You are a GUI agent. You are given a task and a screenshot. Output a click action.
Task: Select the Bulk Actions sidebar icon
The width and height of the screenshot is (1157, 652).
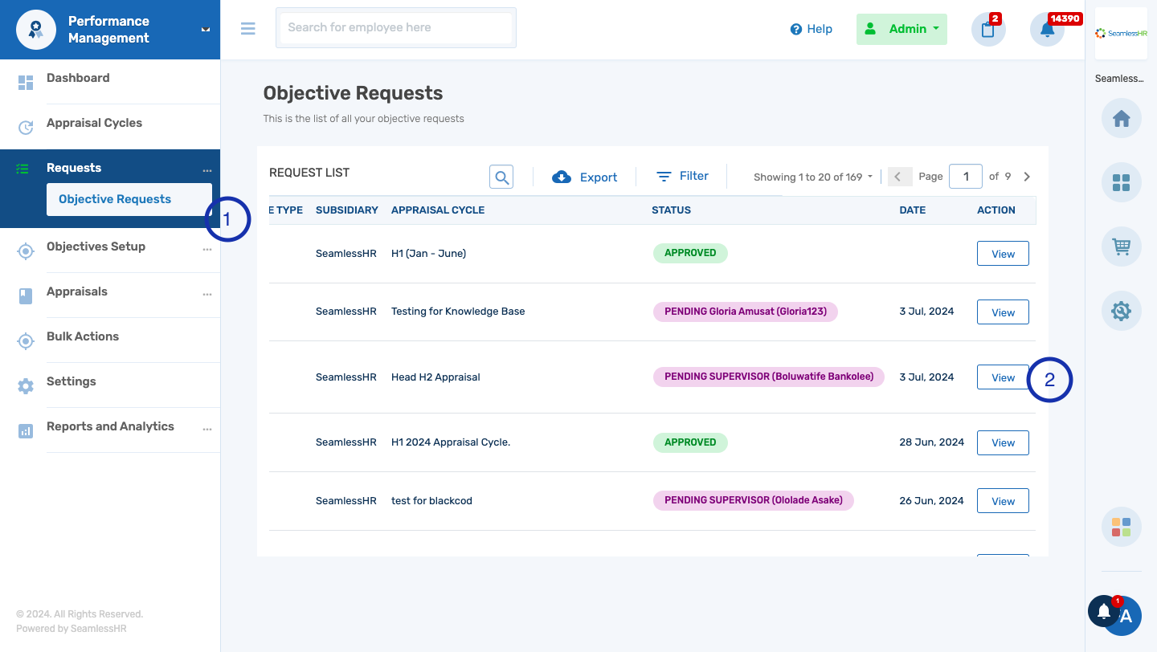point(25,340)
